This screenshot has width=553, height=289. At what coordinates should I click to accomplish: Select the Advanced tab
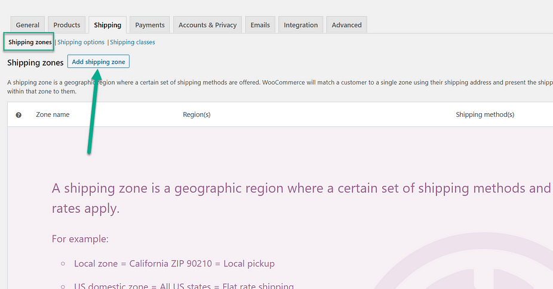(x=346, y=25)
